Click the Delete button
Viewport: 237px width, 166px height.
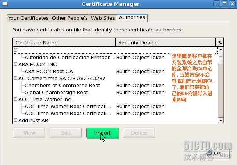click(139, 133)
